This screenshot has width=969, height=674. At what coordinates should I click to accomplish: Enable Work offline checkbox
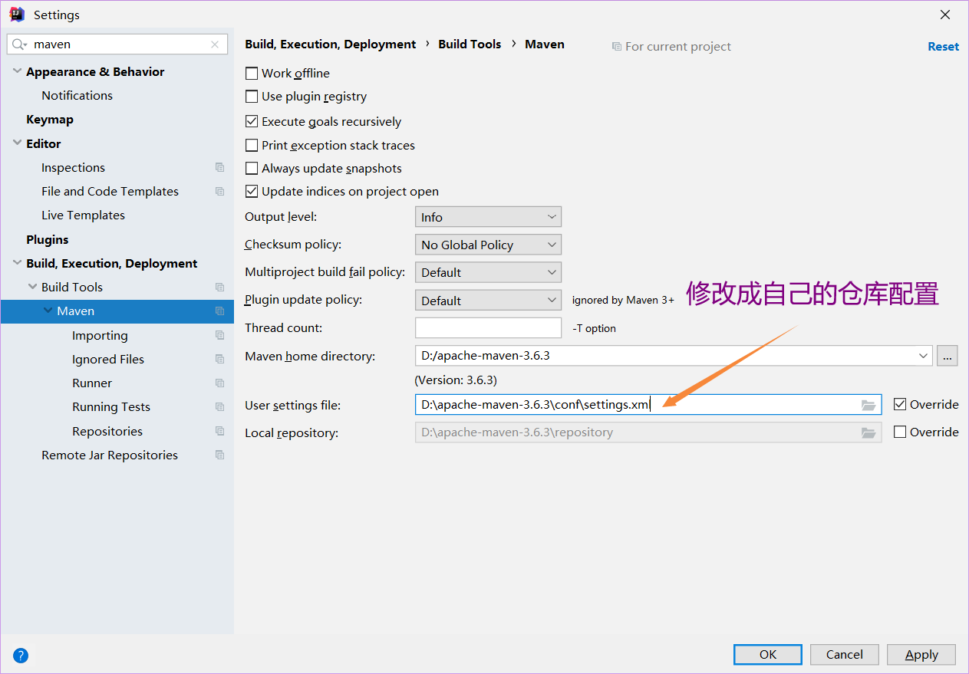[x=251, y=74]
